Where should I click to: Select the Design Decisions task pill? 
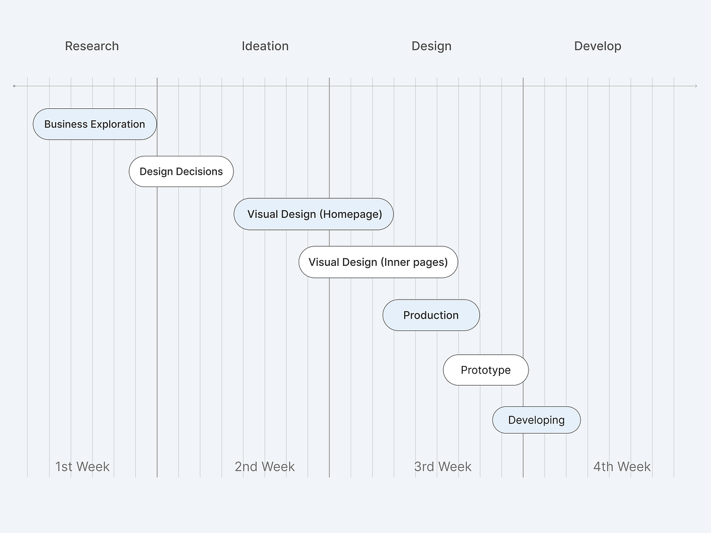click(181, 172)
